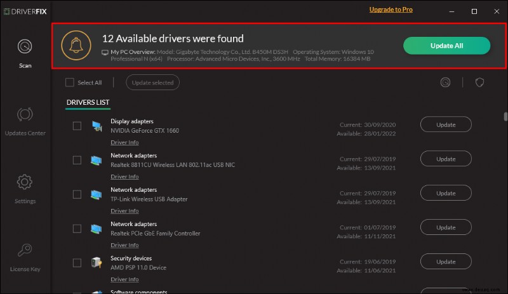Open the Scan section in sidebar
The height and width of the screenshot is (294, 508).
point(25,53)
